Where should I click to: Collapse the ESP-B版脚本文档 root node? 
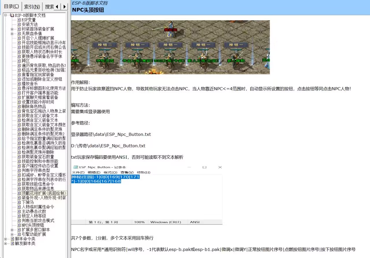coord(5,15)
